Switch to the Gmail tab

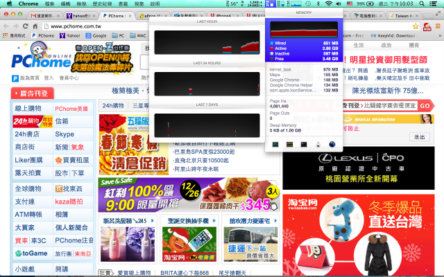[44, 16]
